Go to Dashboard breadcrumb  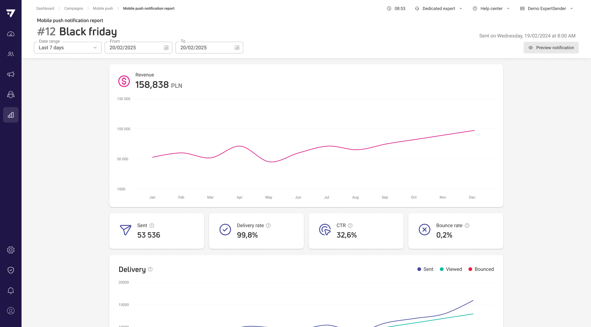point(45,9)
